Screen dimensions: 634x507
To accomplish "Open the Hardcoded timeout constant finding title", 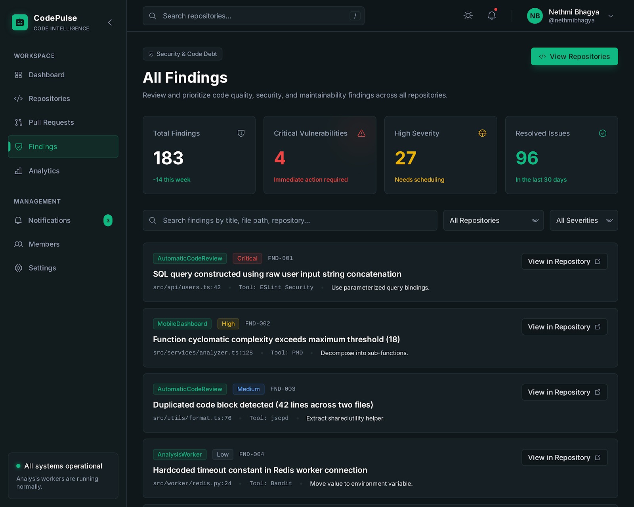I will (x=260, y=470).
